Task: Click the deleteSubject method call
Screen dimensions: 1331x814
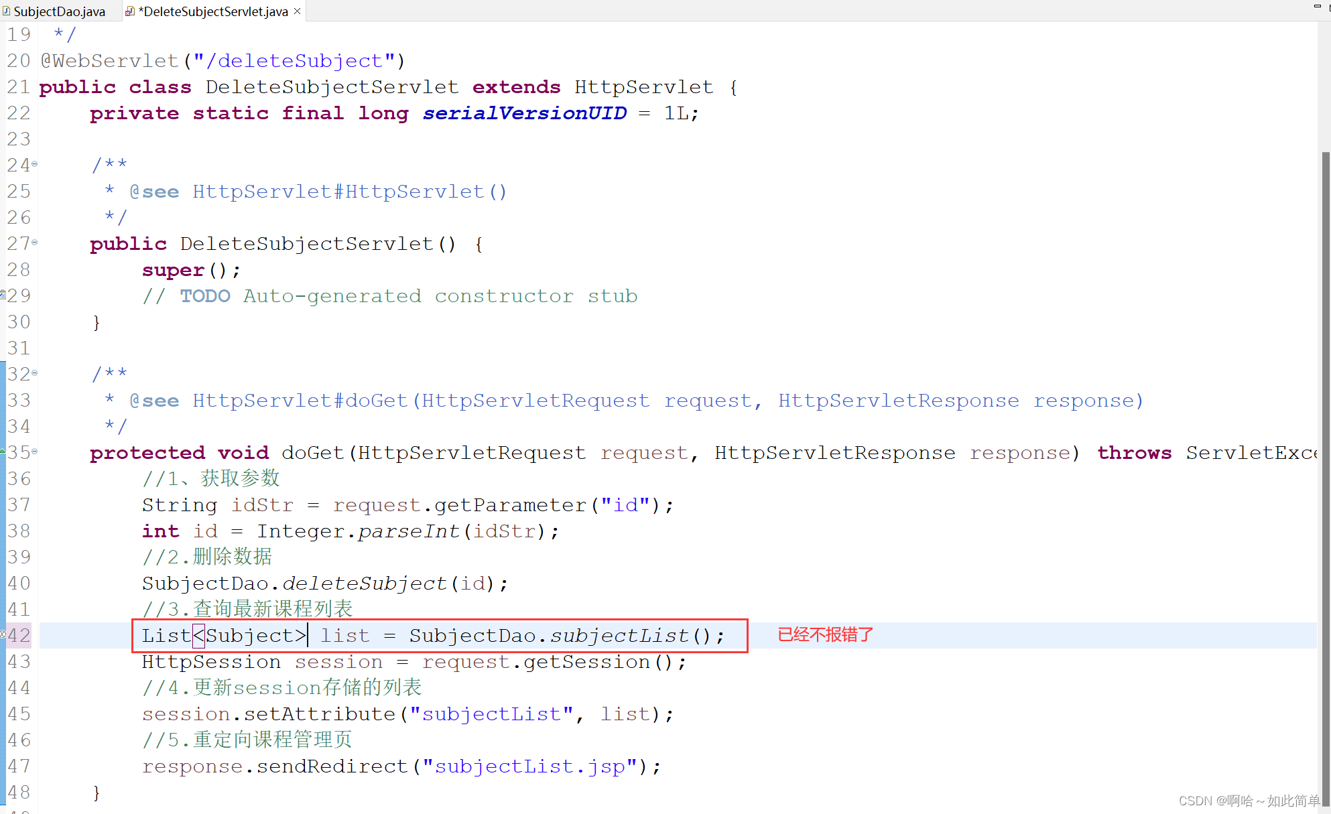Action: (364, 583)
